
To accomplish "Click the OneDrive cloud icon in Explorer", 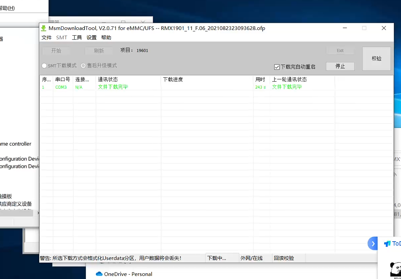I will click(x=99, y=274).
